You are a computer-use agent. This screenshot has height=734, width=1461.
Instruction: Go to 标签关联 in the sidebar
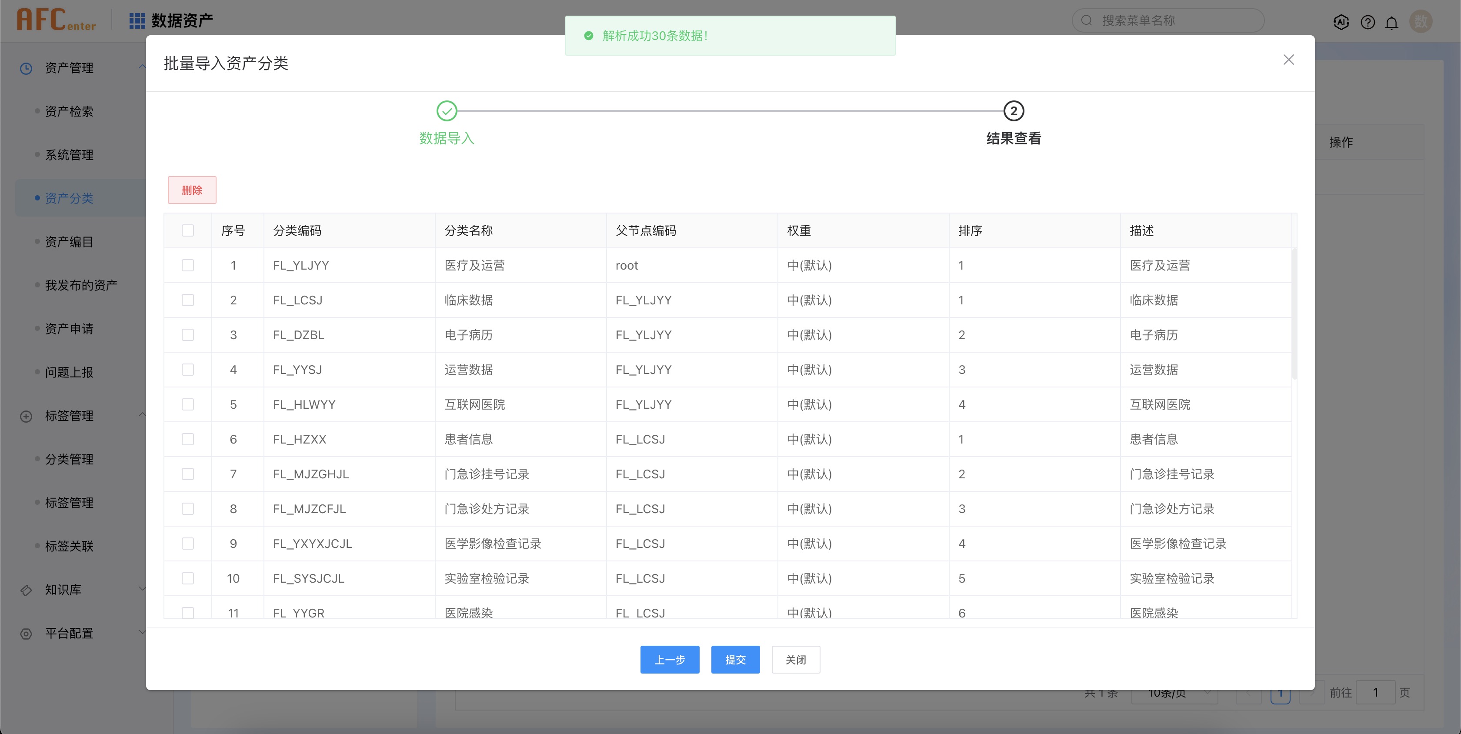(x=69, y=546)
